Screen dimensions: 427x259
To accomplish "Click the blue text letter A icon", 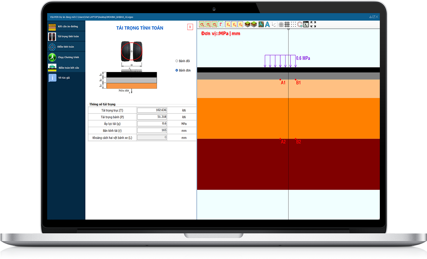I will pyautogui.click(x=267, y=24).
